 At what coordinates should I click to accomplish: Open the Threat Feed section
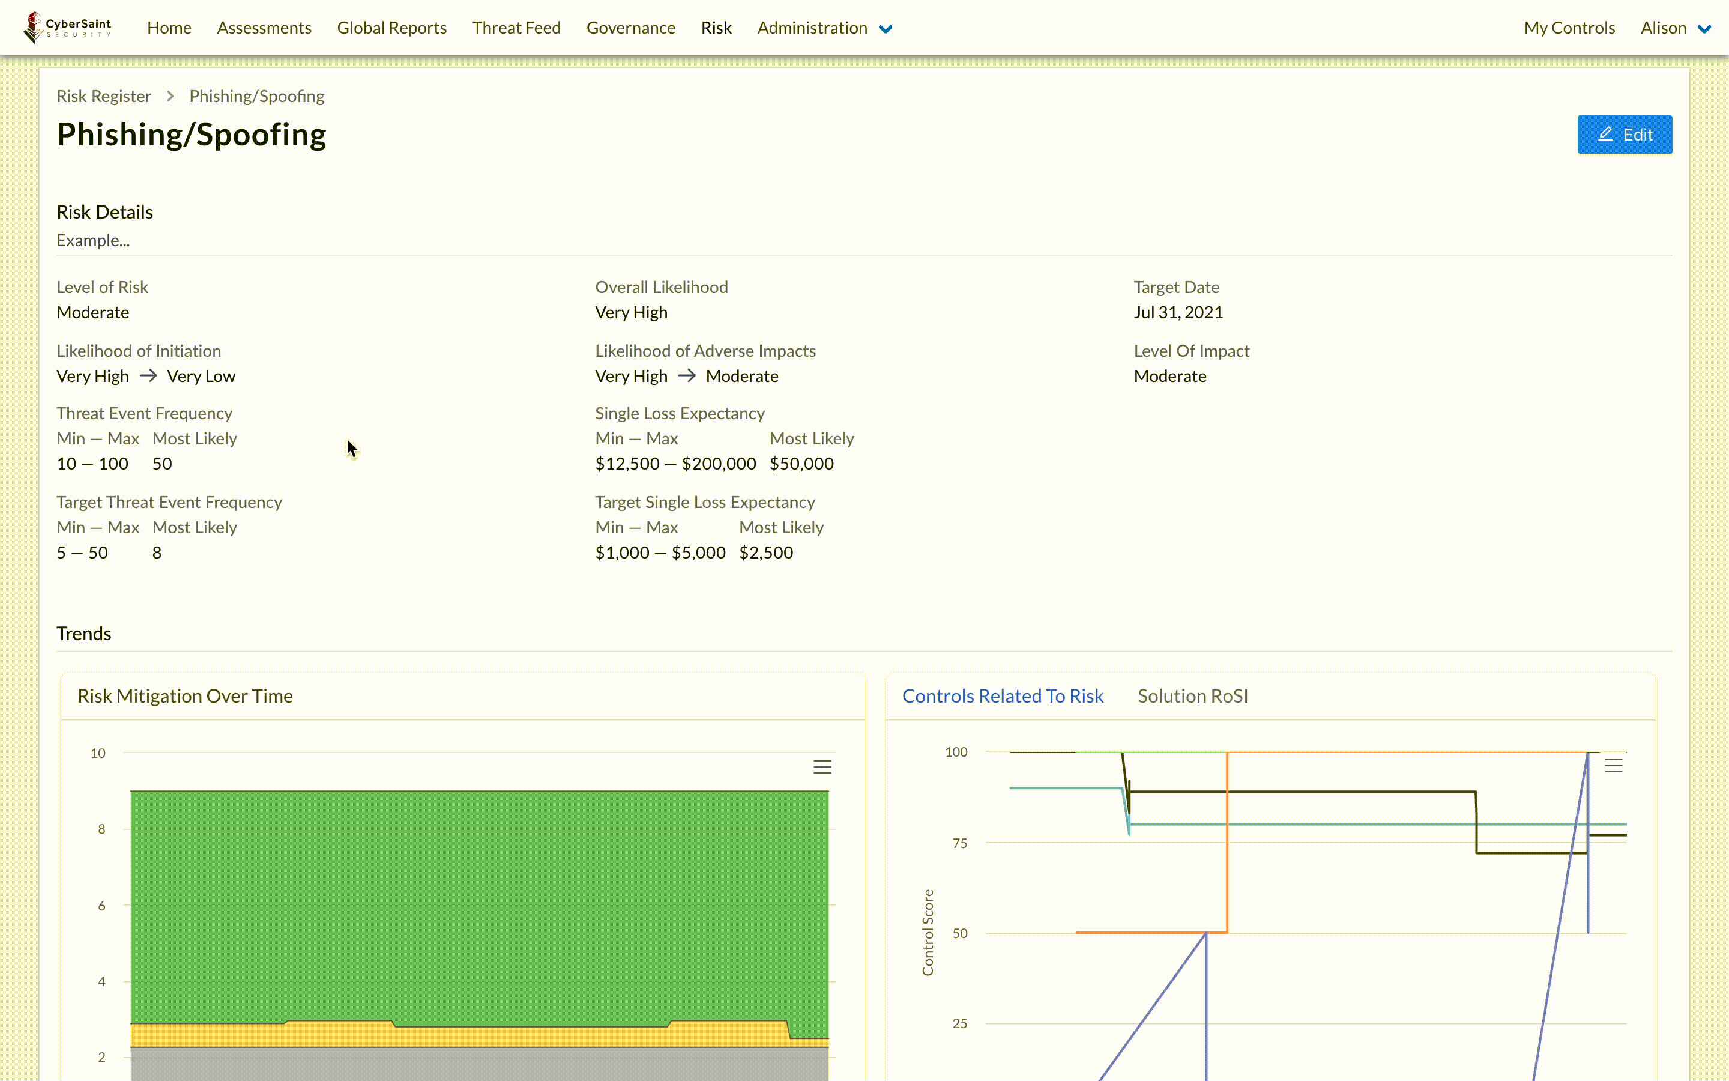pyautogui.click(x=516, y=28)
